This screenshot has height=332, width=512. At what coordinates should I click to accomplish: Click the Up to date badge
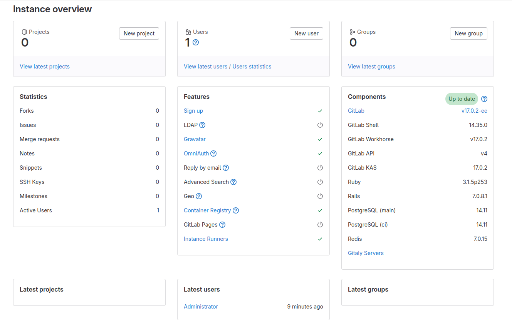coord(462,99)
